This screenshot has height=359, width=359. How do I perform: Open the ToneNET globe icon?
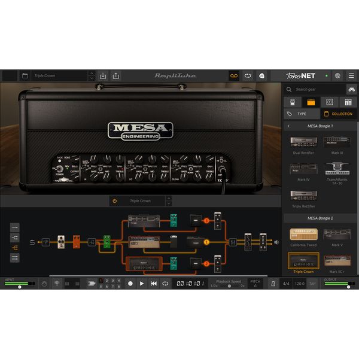tap(337, 76)
